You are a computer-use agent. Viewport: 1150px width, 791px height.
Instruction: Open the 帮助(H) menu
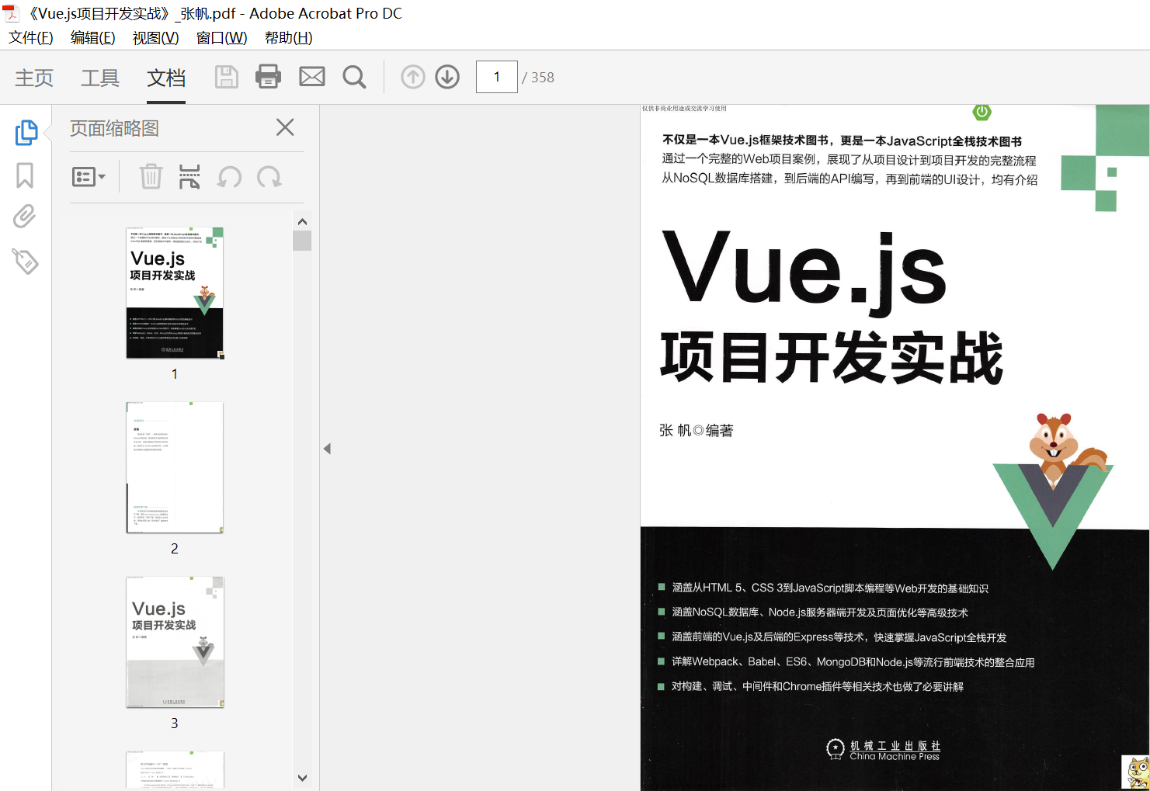[x=289, y=37]
